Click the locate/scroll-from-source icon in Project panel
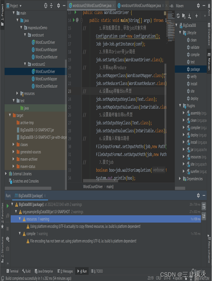The width and height of the screenshot is (212, 281). (46, 6)
